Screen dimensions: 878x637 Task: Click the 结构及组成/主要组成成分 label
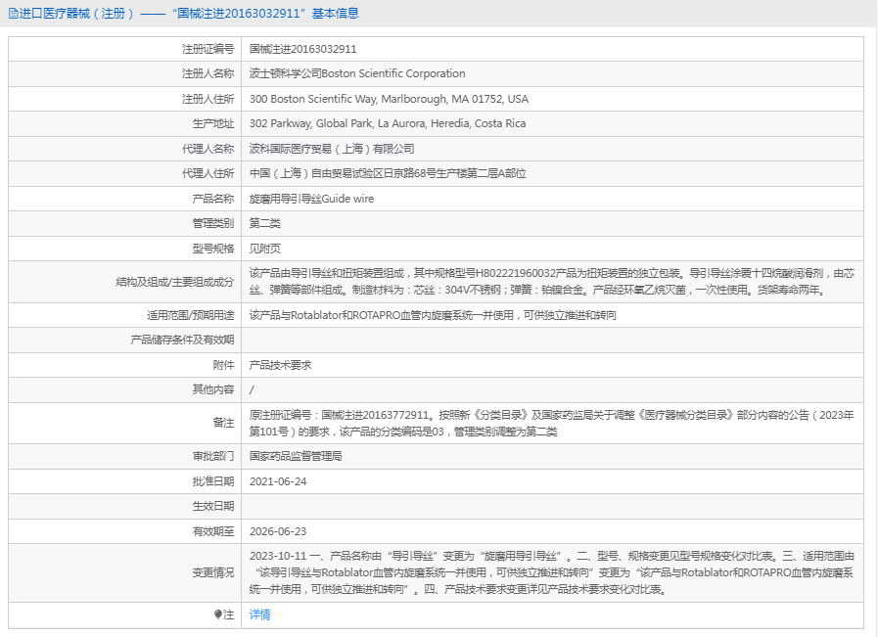coord(174,282)
